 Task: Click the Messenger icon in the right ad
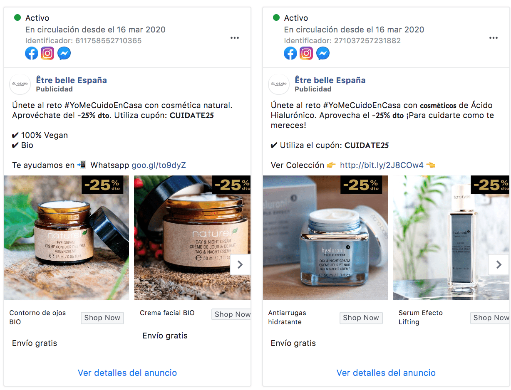[x=323, y=53]
